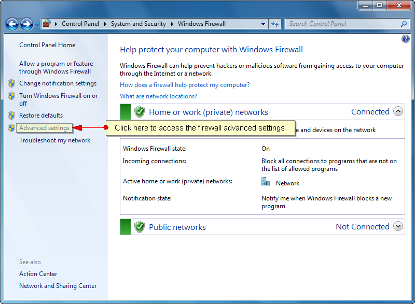Click the firewall icon in address bar
Screen dimensions: 415x304
click(x=47, y=24)
